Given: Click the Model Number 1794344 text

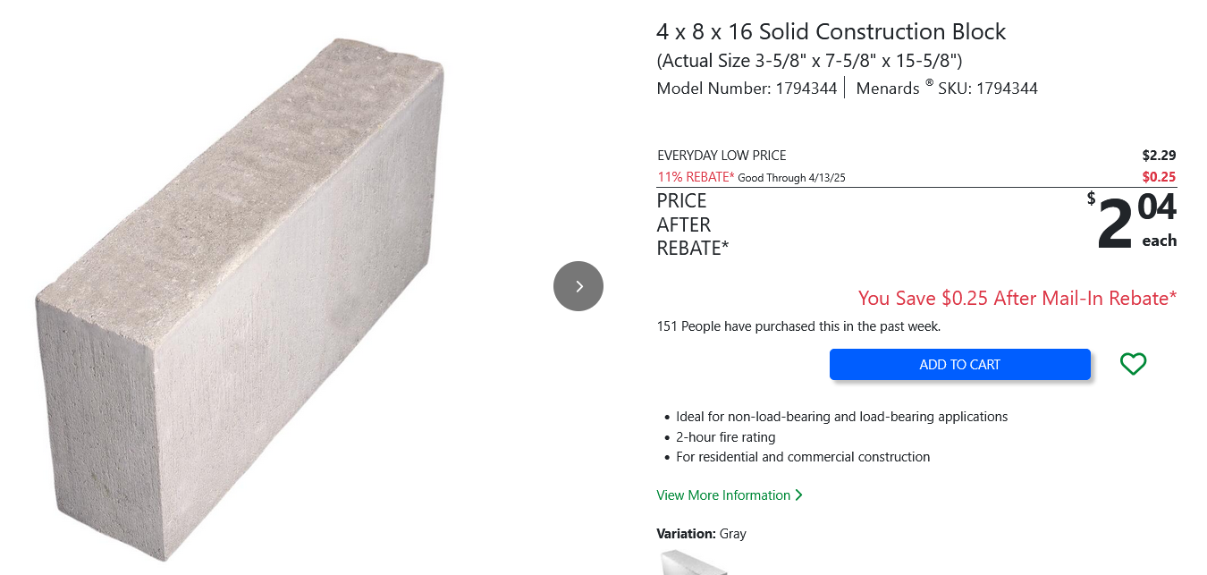Looking at the screenshot, I should click(x=747, y=89).
